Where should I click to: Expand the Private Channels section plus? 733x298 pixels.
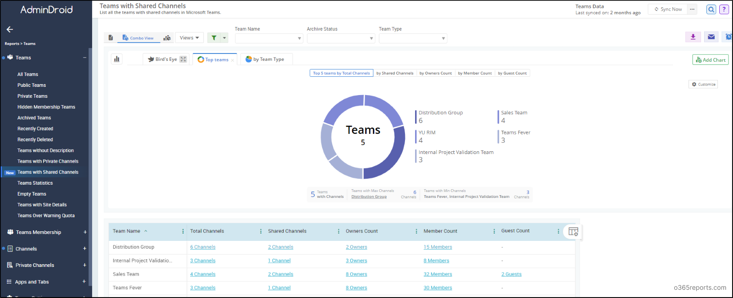coord(85,265)
